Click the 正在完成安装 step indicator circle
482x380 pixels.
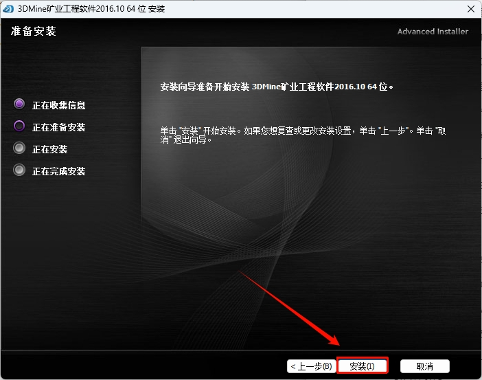click(x=19, y=170)
